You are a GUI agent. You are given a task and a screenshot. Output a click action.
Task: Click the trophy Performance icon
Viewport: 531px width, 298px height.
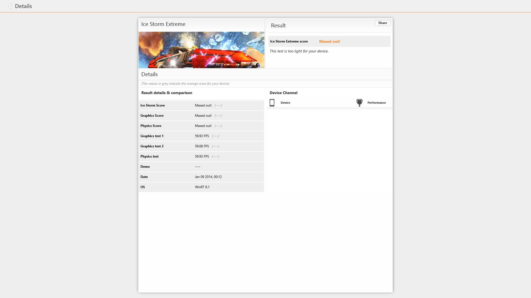359,103
